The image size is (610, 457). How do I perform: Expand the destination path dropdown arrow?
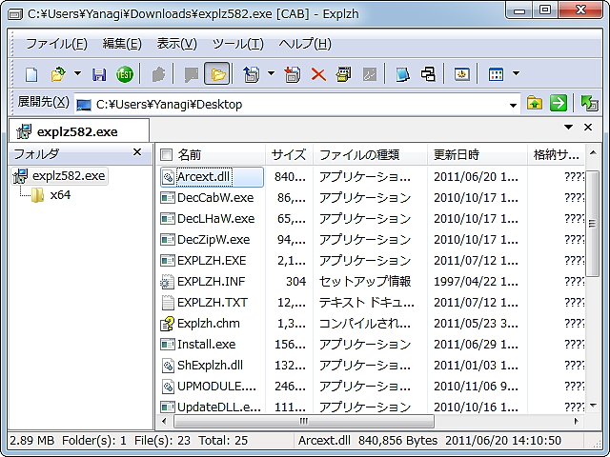(x=513, y=105)
